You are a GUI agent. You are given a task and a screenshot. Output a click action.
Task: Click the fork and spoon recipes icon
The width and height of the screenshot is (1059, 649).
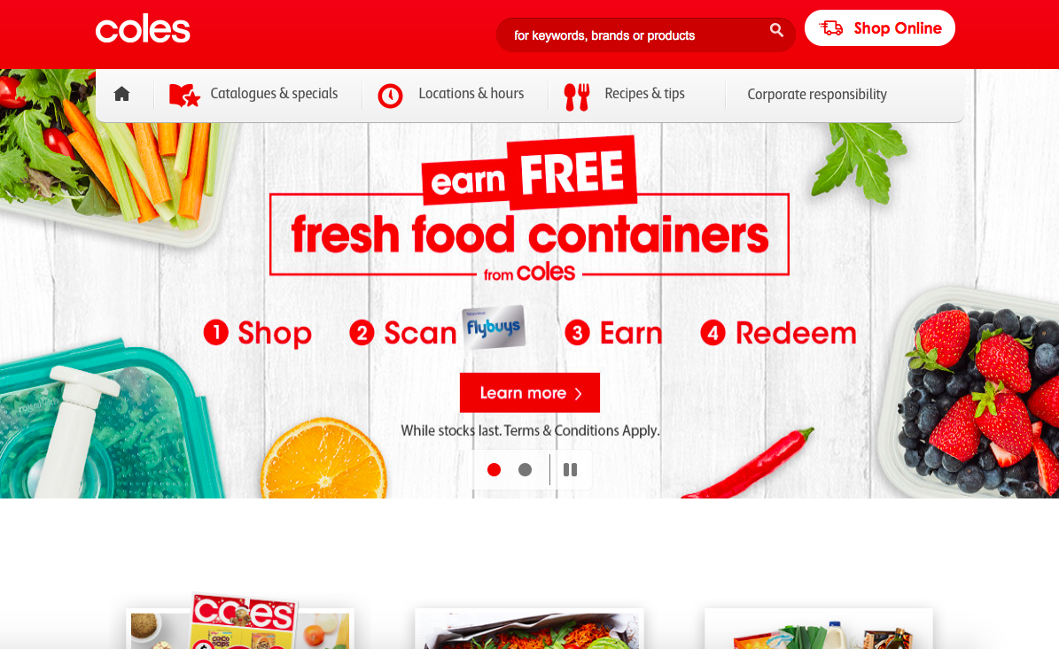[577, 97]
